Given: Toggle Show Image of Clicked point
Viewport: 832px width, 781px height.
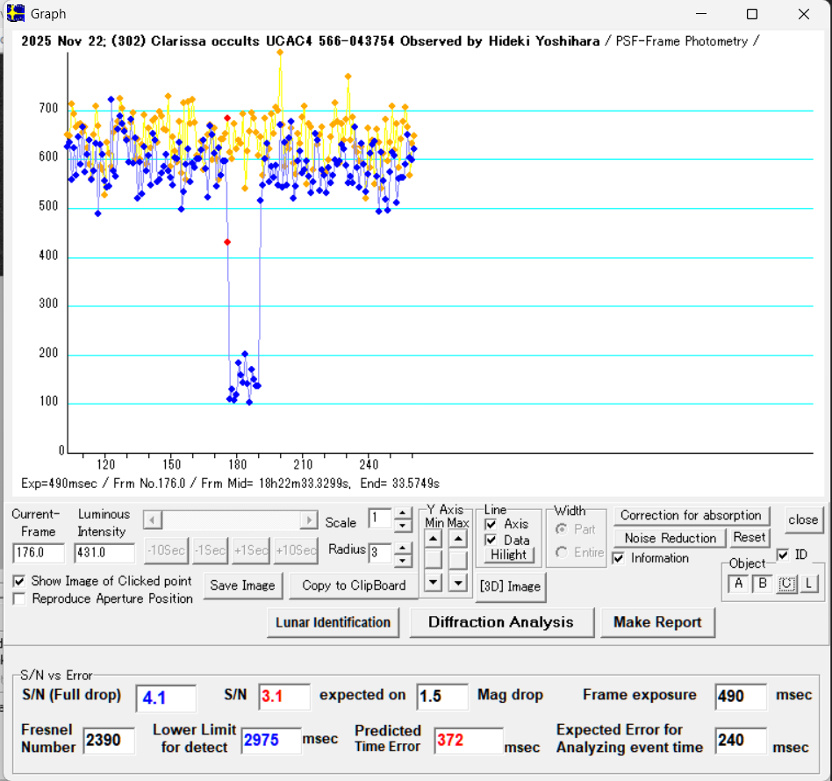Looking at the screenshot, I should coord(19,581).
